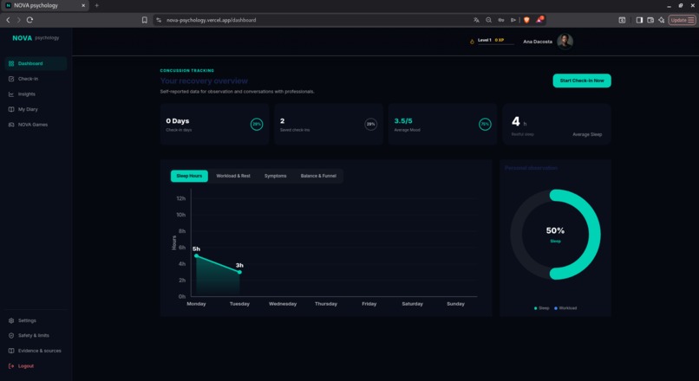Click the Logout door icon
The height and width of the screenshot is (381, 699).
[11, 366]
